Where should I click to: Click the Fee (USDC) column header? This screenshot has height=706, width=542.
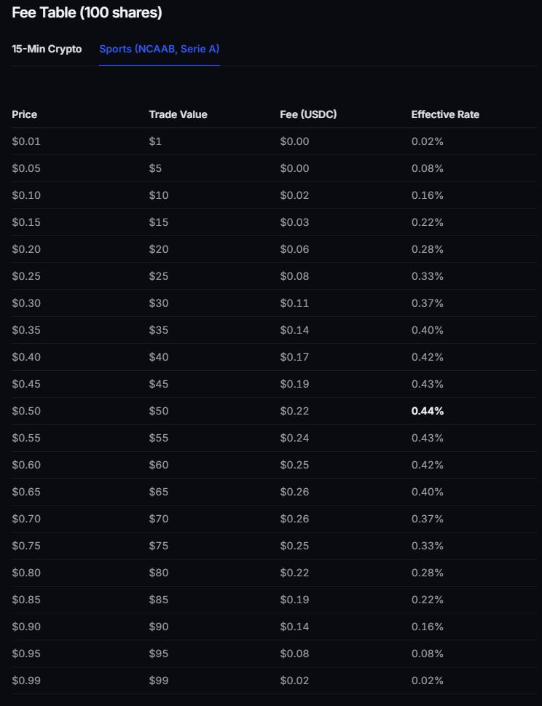308,114
